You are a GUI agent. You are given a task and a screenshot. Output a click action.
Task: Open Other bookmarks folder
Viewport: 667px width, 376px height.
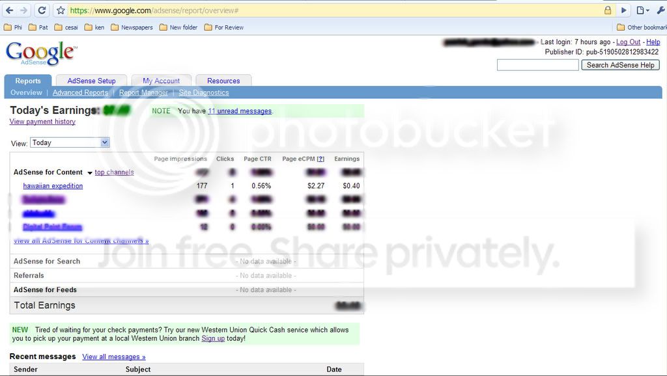pyautogui.click(x=642, y=27)
